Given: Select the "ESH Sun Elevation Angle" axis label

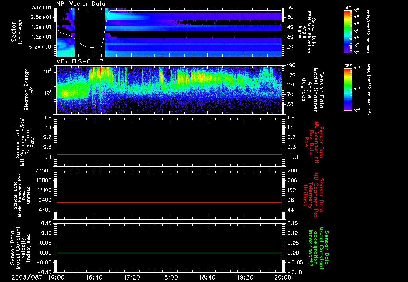Looking at the screenshot, I should tap(306, 32).
